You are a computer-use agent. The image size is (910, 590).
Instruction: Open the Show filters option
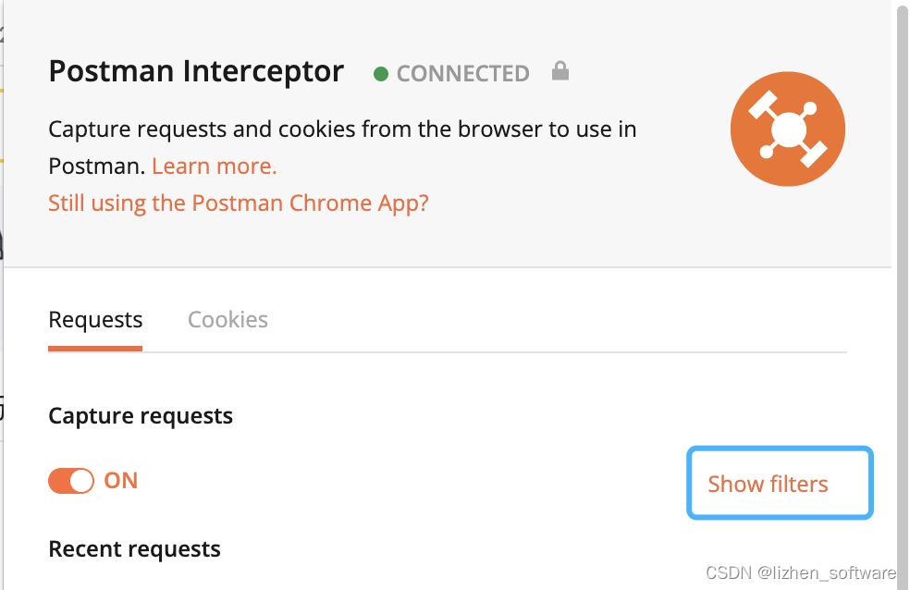780,484
